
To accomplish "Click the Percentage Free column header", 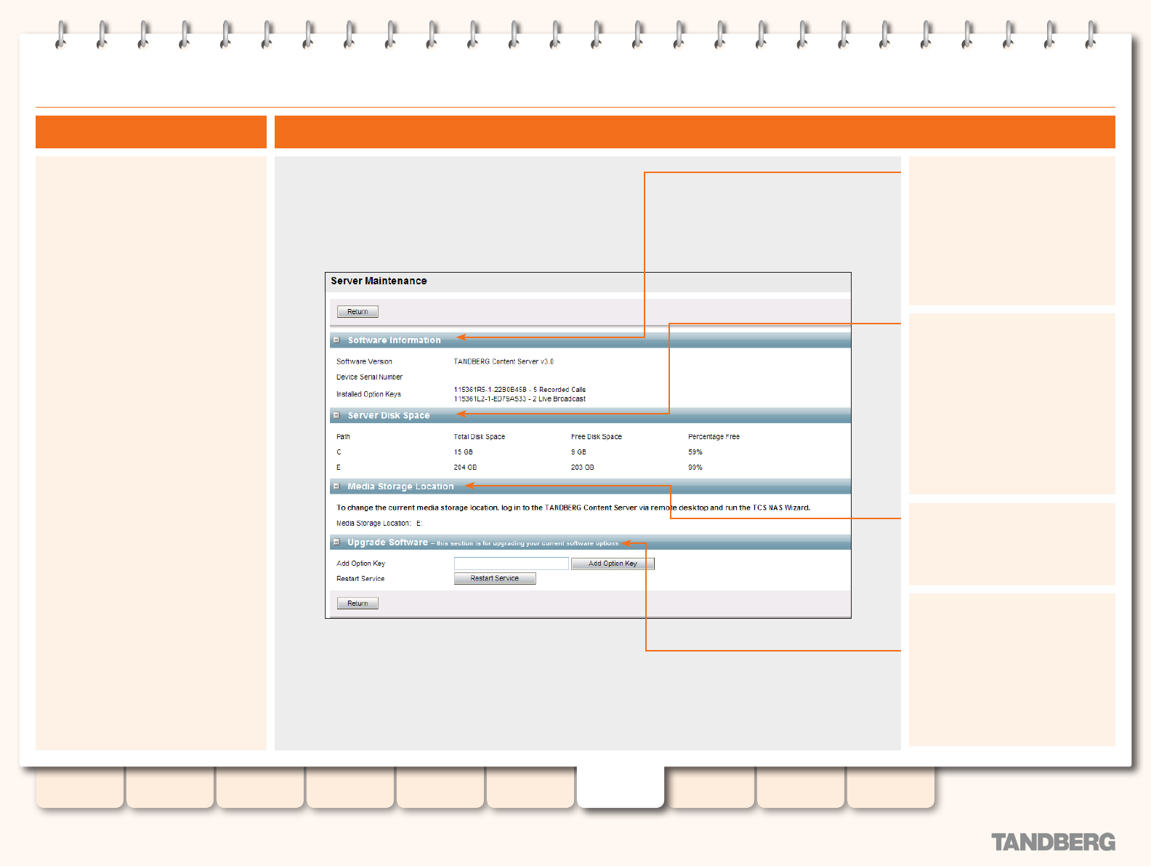I will tap(714, 437).
